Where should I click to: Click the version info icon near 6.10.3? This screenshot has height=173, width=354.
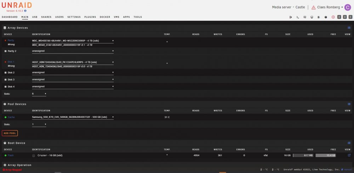(25, 11)
